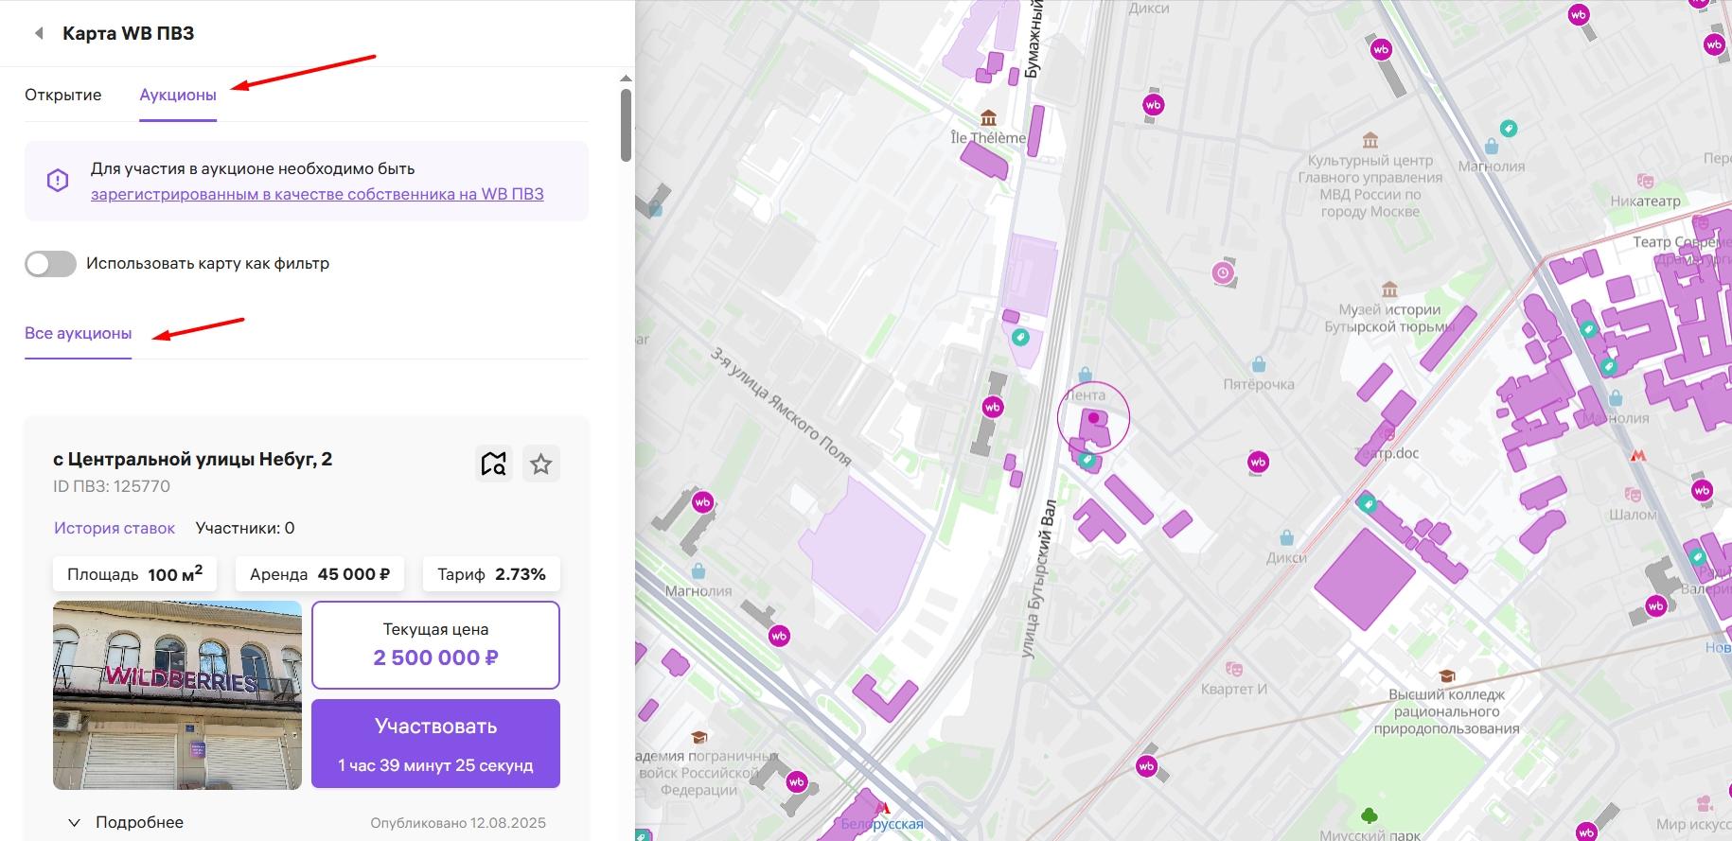The width and height of the screenshot is (1732, 841).
Task: Click the sidebar scrollbar thumb
Action: 626,125
